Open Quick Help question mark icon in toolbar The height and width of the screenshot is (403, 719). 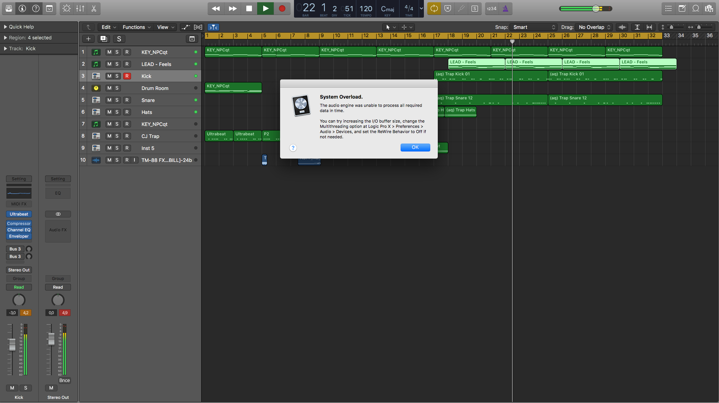[36, 8]
